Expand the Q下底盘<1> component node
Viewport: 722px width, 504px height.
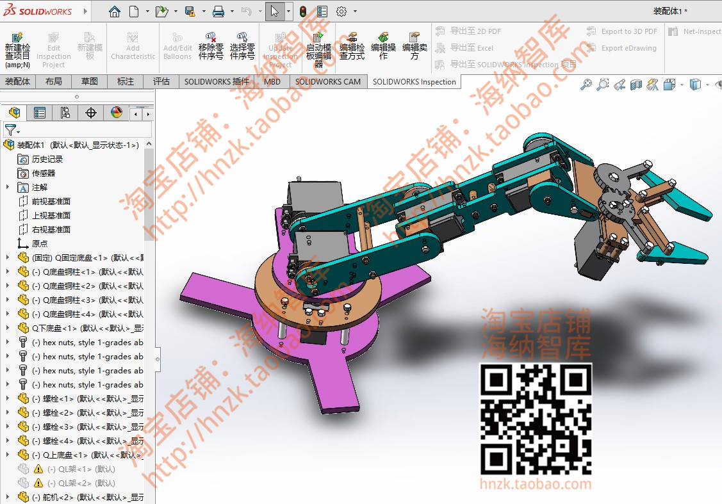coord(8,328)
